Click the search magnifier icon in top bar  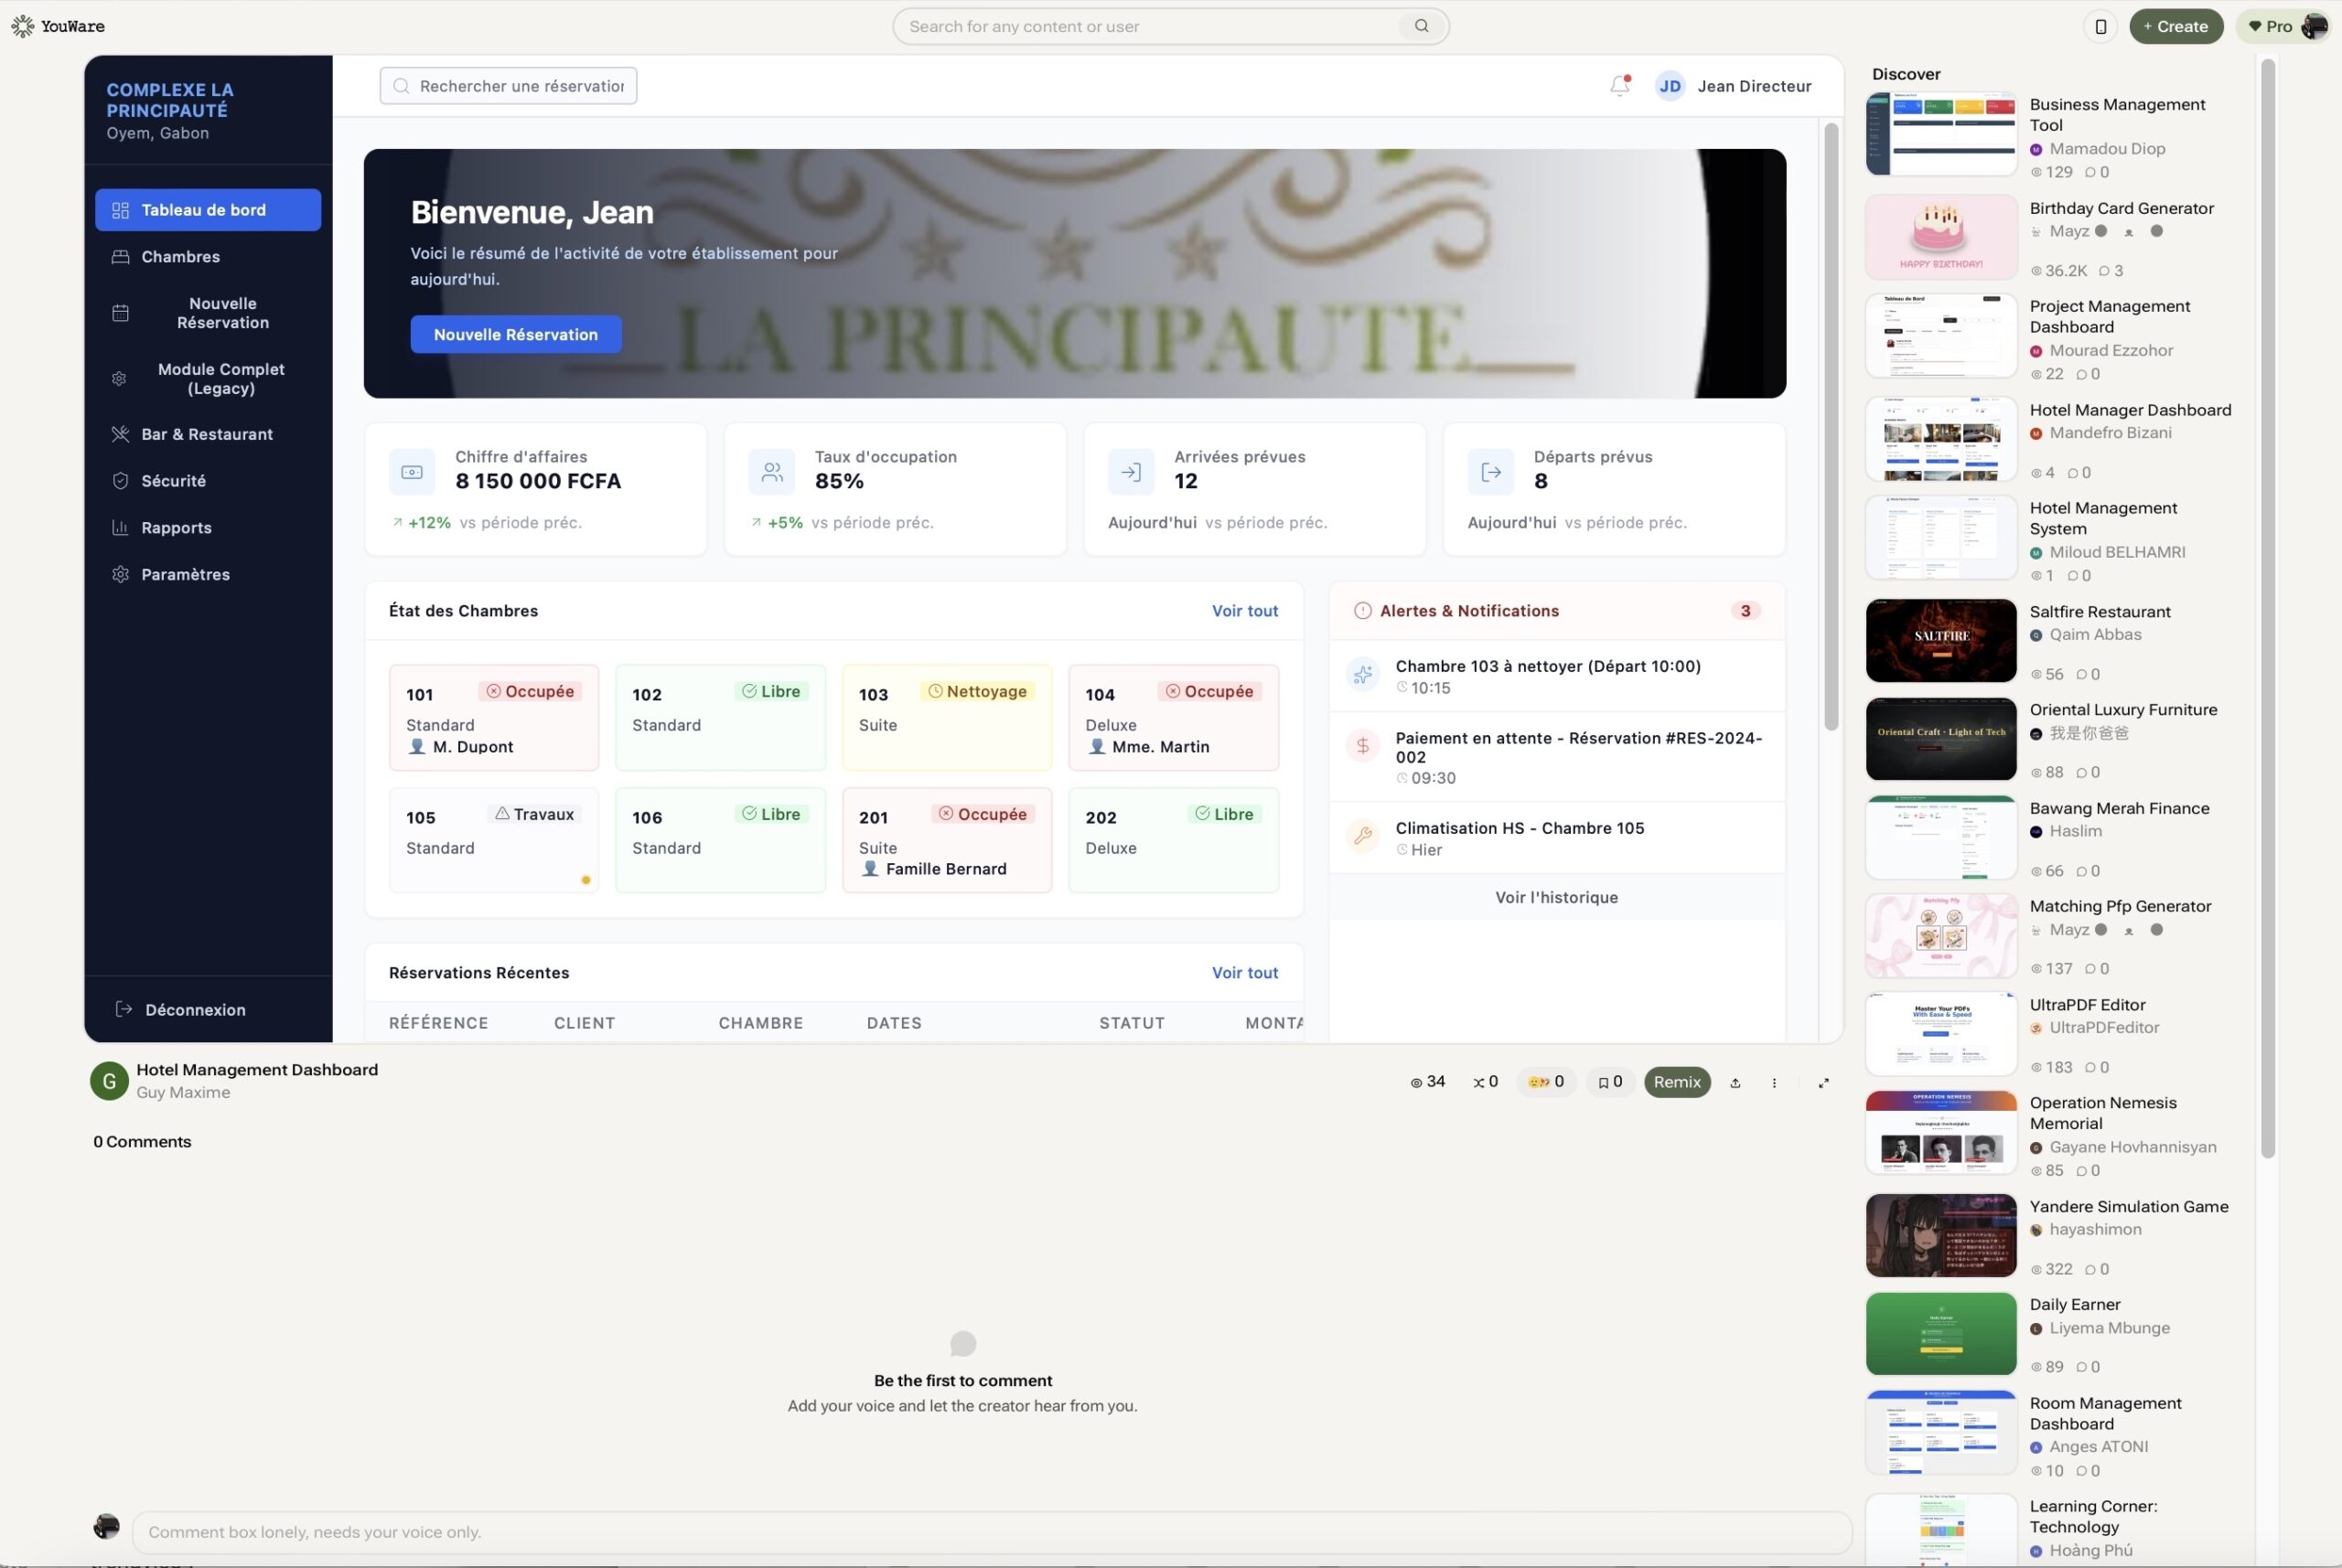click(x=1421, y=26)
